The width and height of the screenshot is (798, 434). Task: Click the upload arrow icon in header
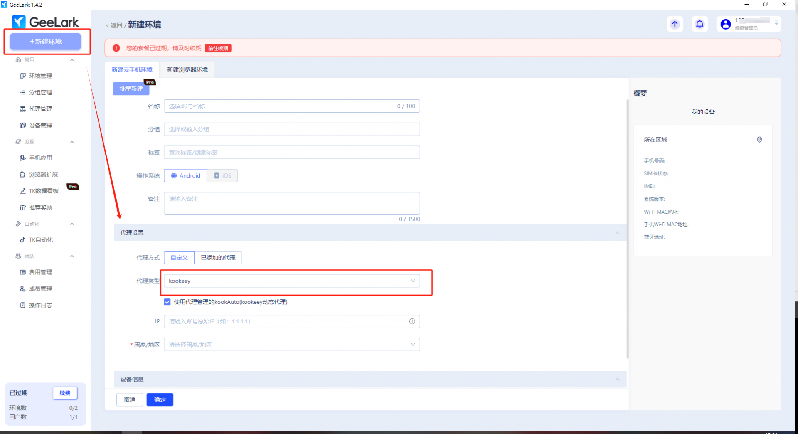pyautogui.click(x=675, y=24)
